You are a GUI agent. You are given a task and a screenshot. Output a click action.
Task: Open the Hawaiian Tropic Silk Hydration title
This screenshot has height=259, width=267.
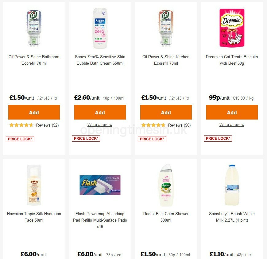point(34,217)
